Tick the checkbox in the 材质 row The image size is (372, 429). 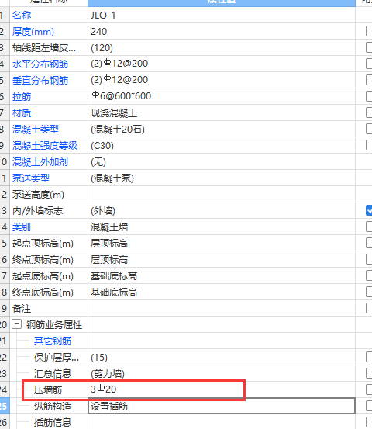click(x=369, y=112)
